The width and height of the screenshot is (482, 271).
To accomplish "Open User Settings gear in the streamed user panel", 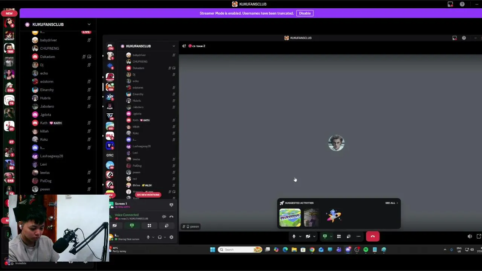I will (171, 237).
